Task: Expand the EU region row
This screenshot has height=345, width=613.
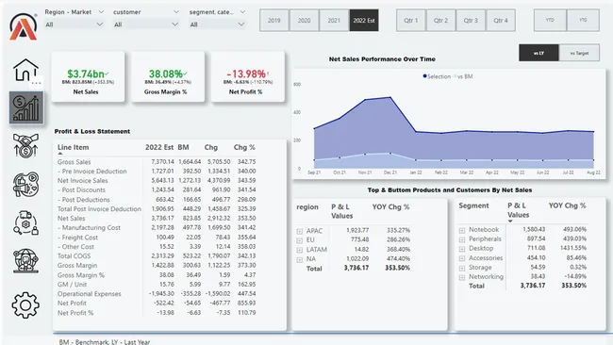Action: (x=300, y=240)
